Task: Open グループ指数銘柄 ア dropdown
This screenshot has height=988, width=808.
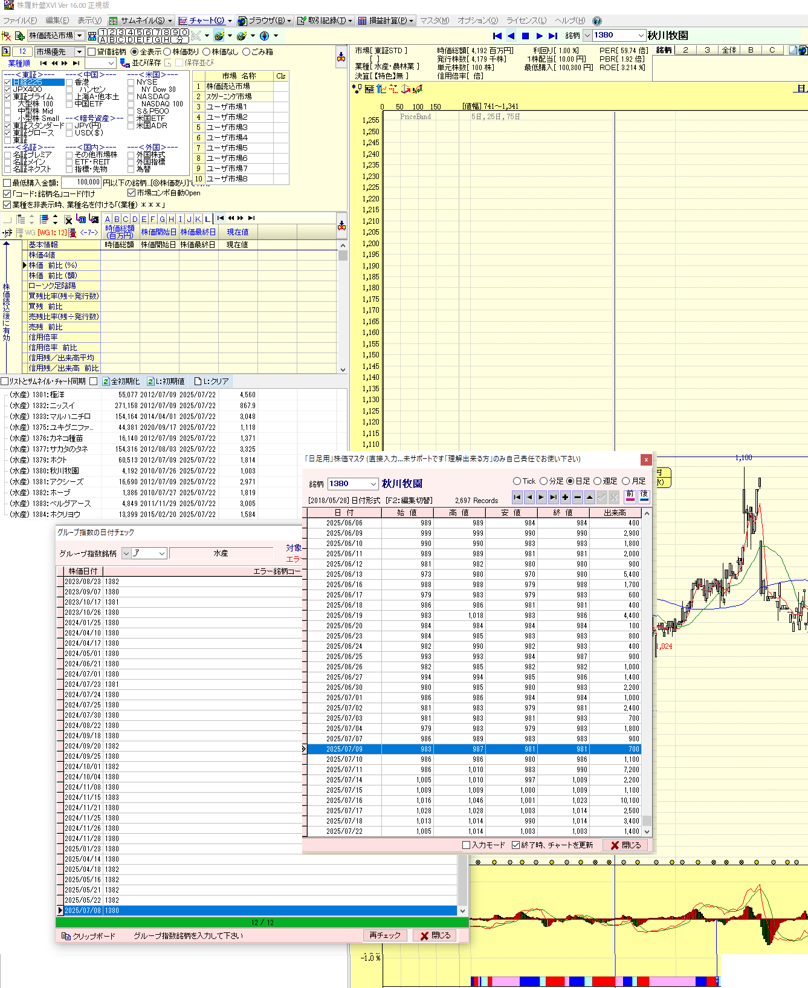Action: [x=162, y=553]
